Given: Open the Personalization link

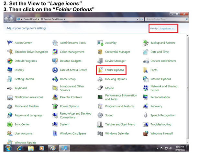Looking at the screenshot, I should [160, 97].
